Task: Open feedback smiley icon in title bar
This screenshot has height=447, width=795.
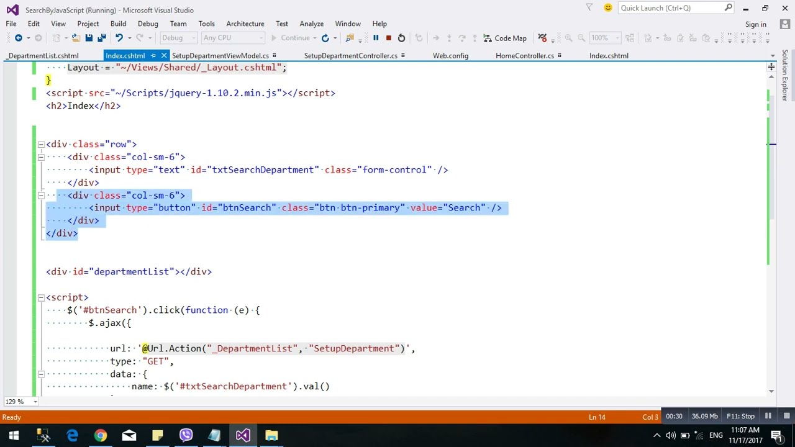Action: (x=607, y=7)
